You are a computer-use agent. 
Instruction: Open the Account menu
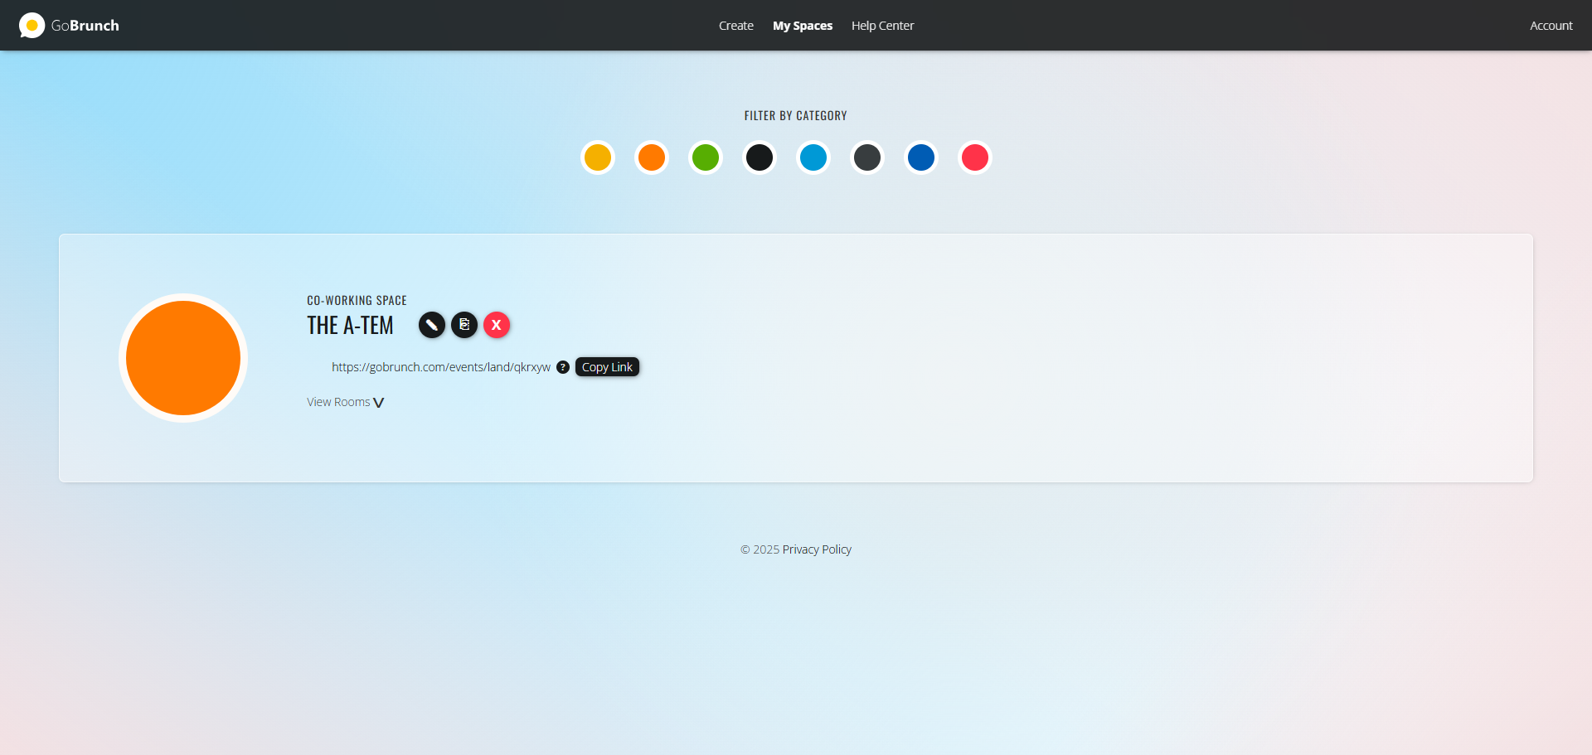tap(1551, 26)
